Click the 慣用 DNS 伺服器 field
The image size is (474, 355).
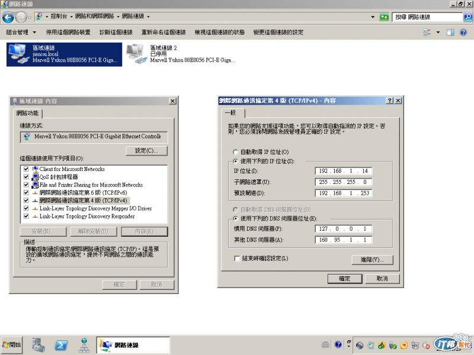[x=344, y=229]
